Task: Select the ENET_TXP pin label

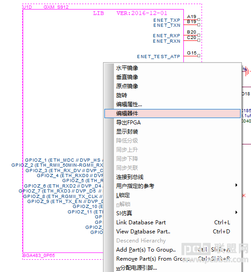Action: pos(167,20)
